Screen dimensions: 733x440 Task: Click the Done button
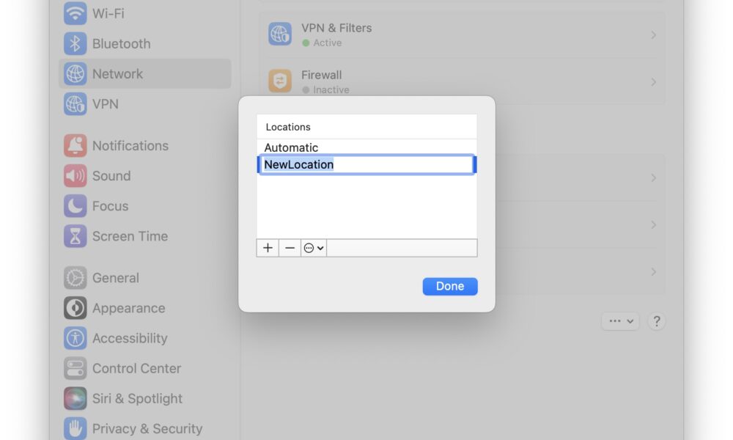click(x=450, y=286)
